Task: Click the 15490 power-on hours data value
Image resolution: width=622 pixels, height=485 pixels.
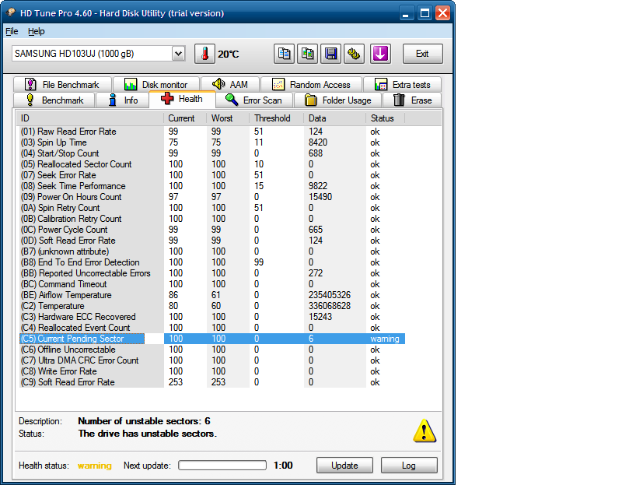Action: coord(320,197)
